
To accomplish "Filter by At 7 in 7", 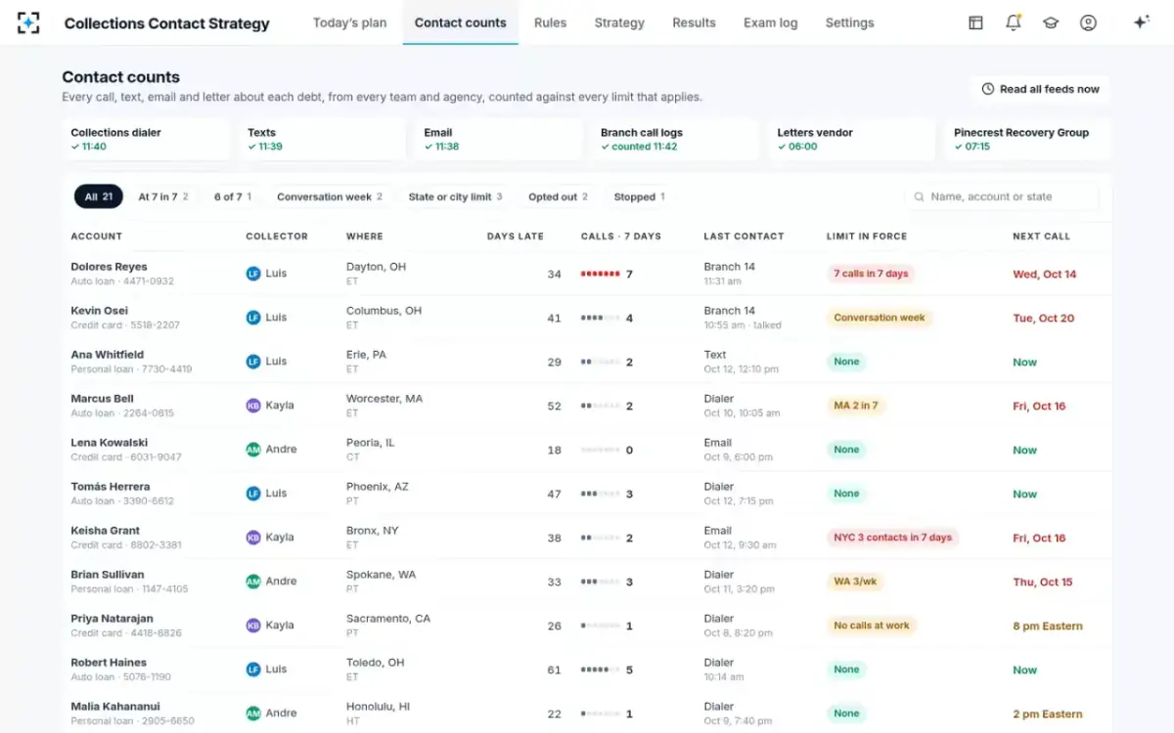I will [x=163, y=196].
